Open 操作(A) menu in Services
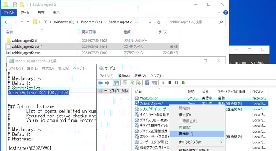Image resolution: width=276 pixels, height=151 pixels. [x=124, y=76]
